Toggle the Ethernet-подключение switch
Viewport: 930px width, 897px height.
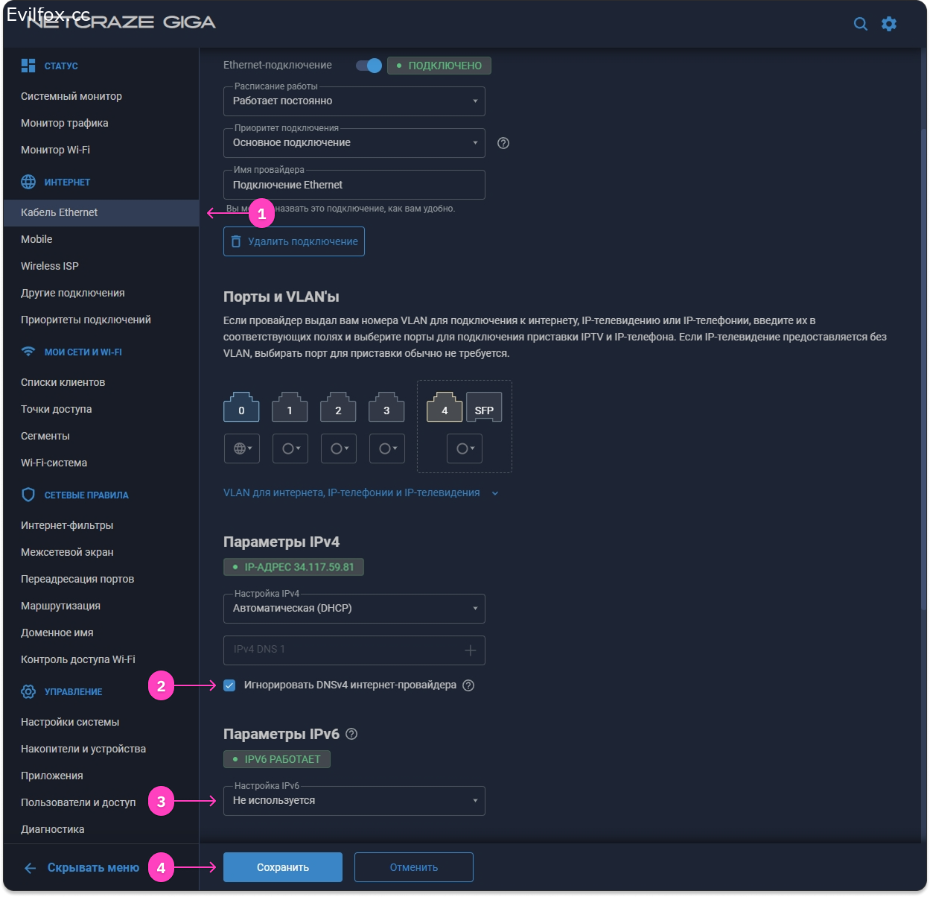pyautogui.click(x=369, y=66)
